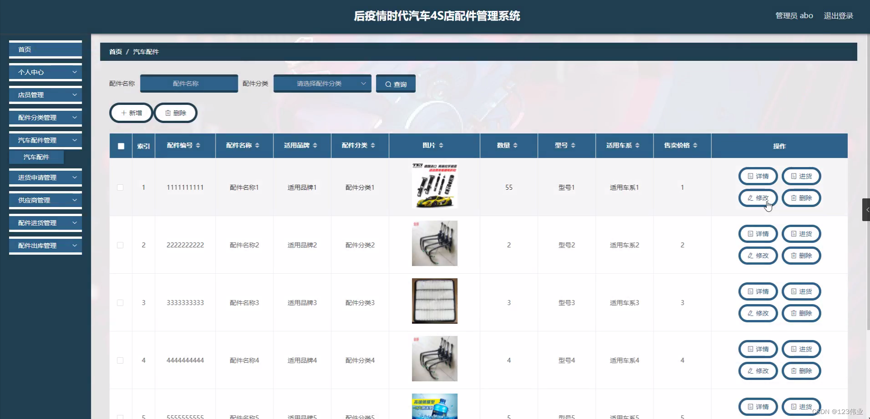Click 首页 in the breadcrumb trail
This screenshot has width=870, height=419.
coord(115,51)
